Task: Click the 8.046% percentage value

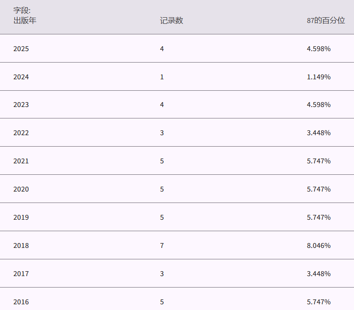Action: coord(319,246)
